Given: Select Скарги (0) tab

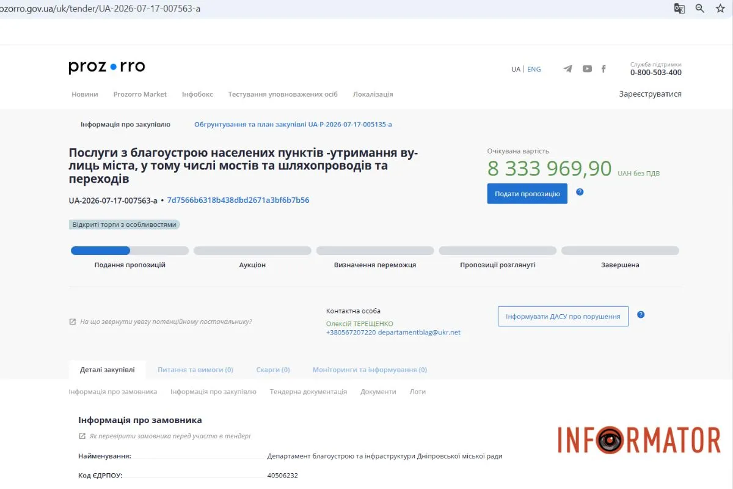Looking at the screenshot, I should click(273, 370).
